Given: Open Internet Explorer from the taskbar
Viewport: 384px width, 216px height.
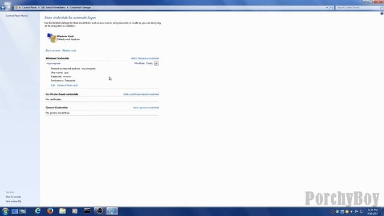Looking at the screenshot, I should [x=38, y=211].
